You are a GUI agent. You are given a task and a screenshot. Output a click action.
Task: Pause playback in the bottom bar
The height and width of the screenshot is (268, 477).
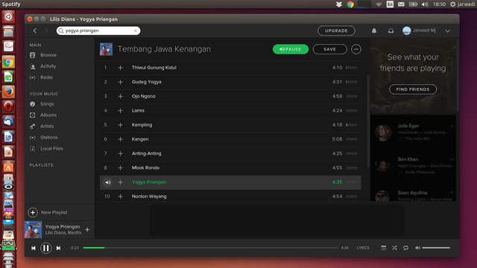(46, 248)
